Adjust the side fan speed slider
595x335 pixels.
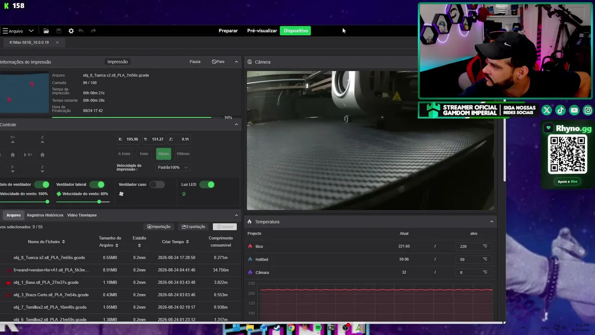pyautogui.click(x=83, y=202)
